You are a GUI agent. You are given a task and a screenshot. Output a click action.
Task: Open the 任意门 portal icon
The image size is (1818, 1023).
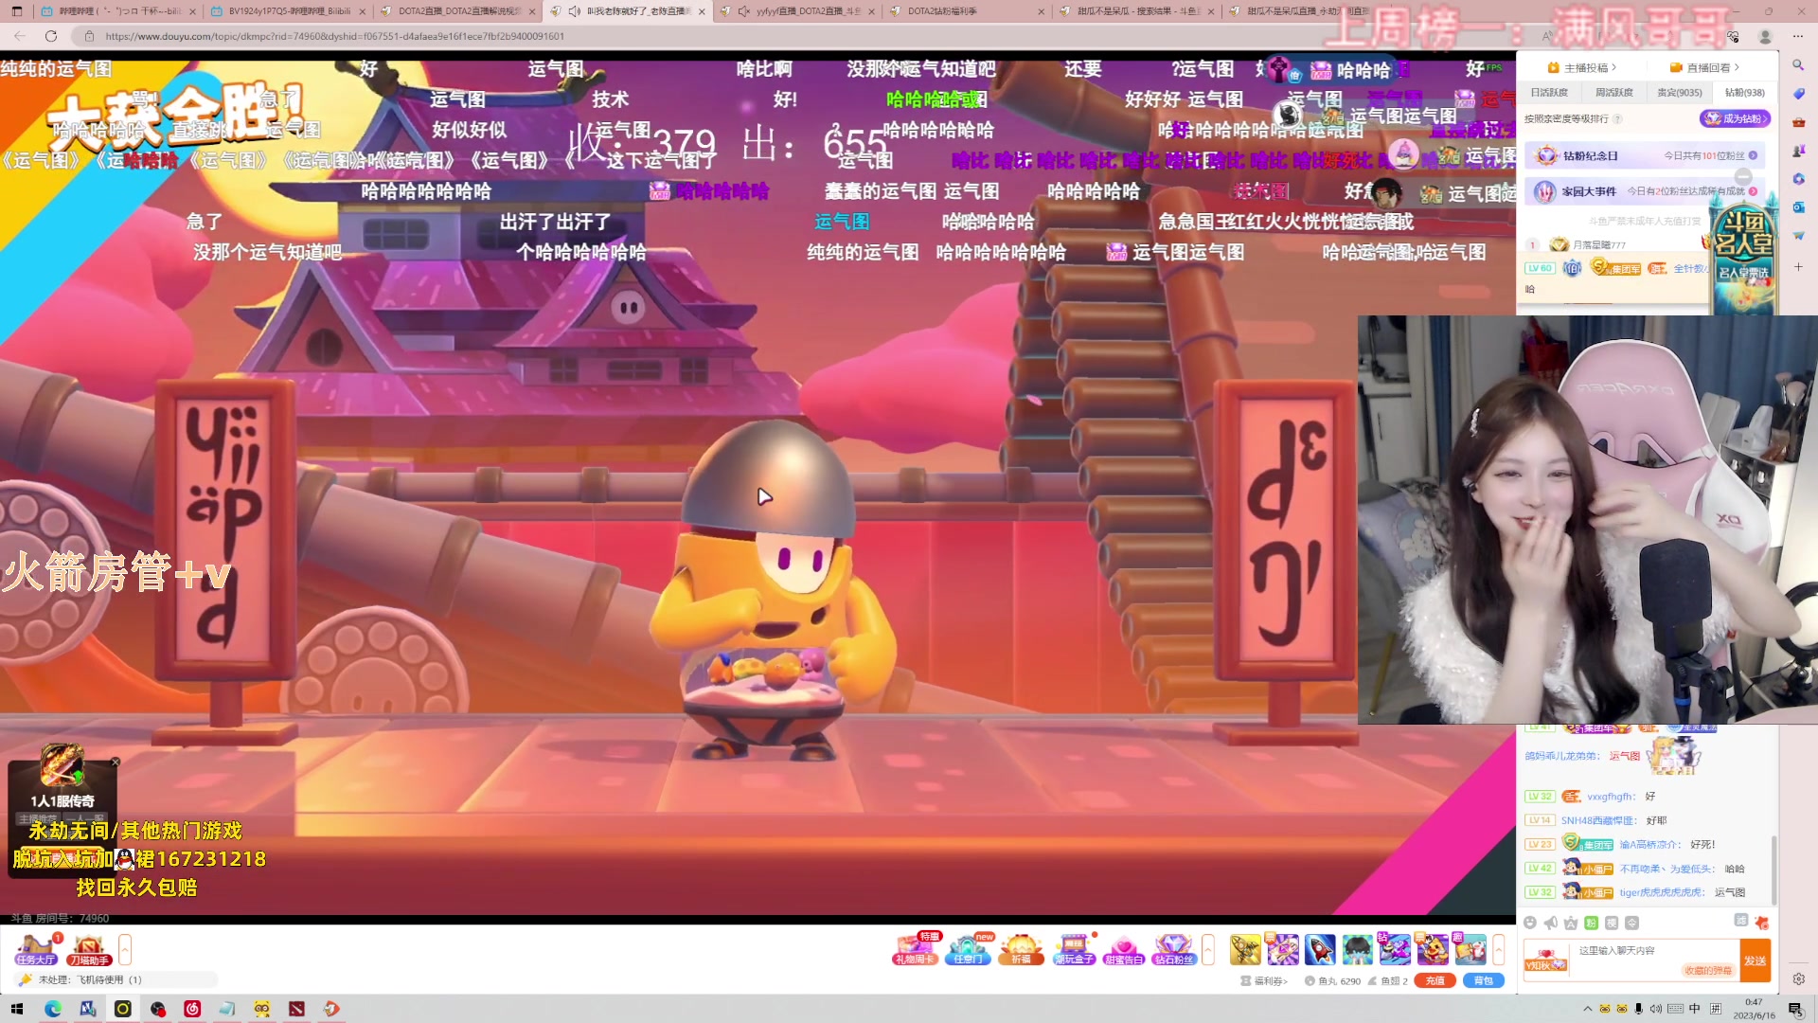[x=968, y=948]
